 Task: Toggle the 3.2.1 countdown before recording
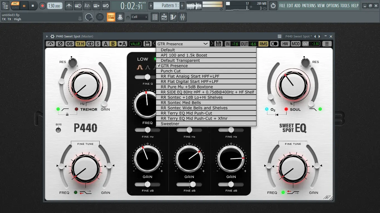[87, 5]
